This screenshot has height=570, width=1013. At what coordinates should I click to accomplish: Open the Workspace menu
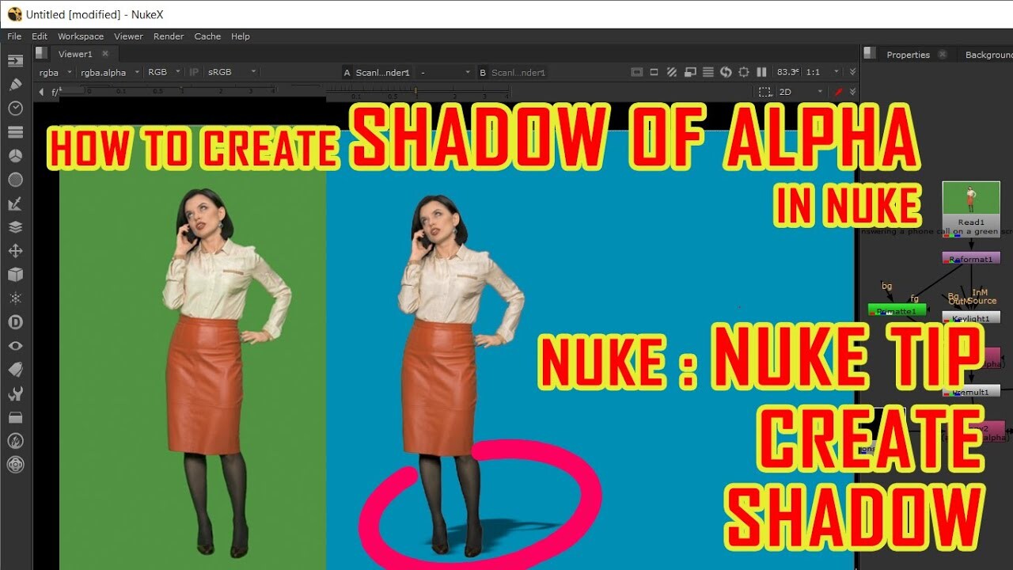(80, 36)
